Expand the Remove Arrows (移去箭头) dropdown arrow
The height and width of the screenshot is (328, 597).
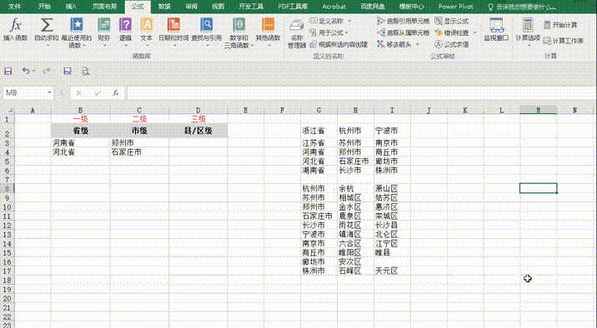tap(417, 44)
